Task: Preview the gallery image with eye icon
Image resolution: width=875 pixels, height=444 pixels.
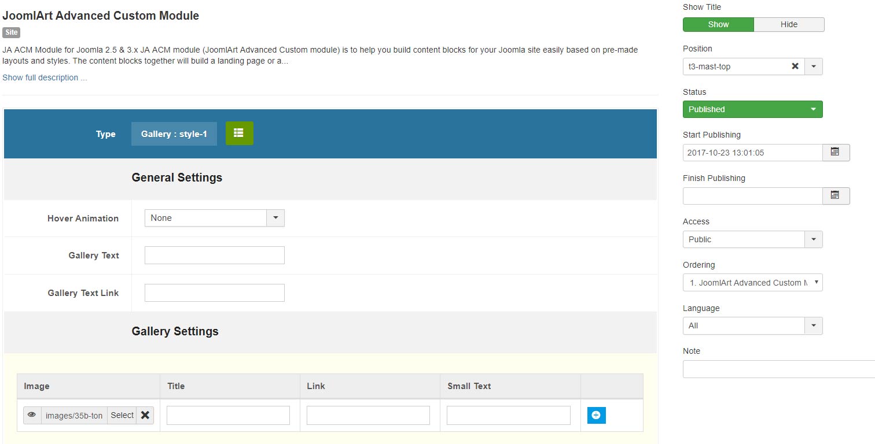Action: tap(32, 415)
